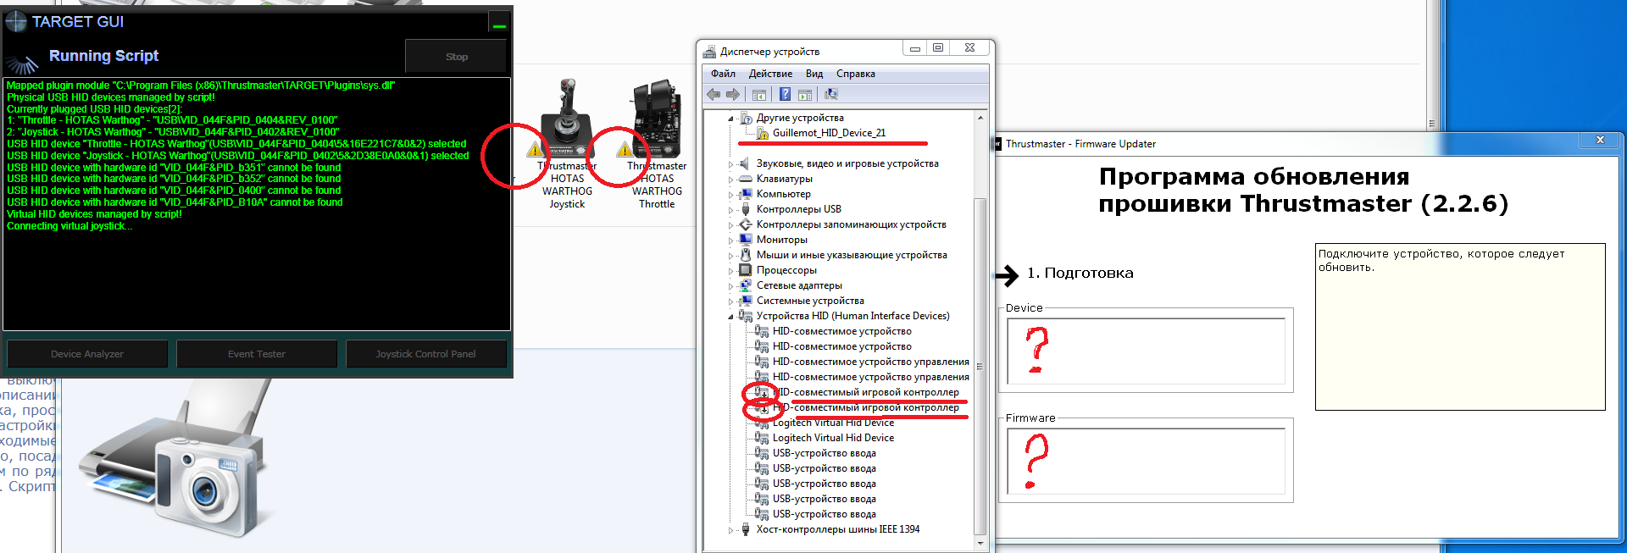Image resolution: width=1627 pixels, height=553 pixels.
Task: Click the 'Подключите устройство' instruction text box
Action: click(x=1460, y=327)
